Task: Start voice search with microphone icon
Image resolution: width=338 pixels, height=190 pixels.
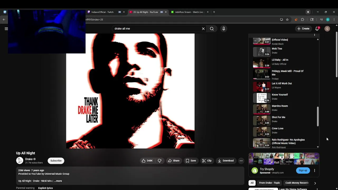Action: pos(224,29)
